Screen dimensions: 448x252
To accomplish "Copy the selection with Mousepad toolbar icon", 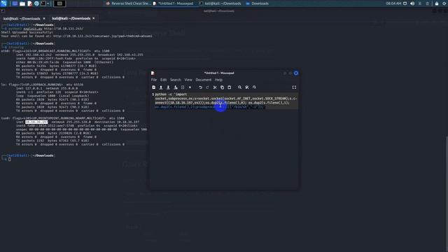I will 222,87.
